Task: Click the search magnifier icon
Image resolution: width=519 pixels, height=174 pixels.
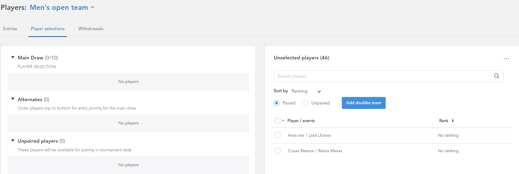Action: (497, 76)
